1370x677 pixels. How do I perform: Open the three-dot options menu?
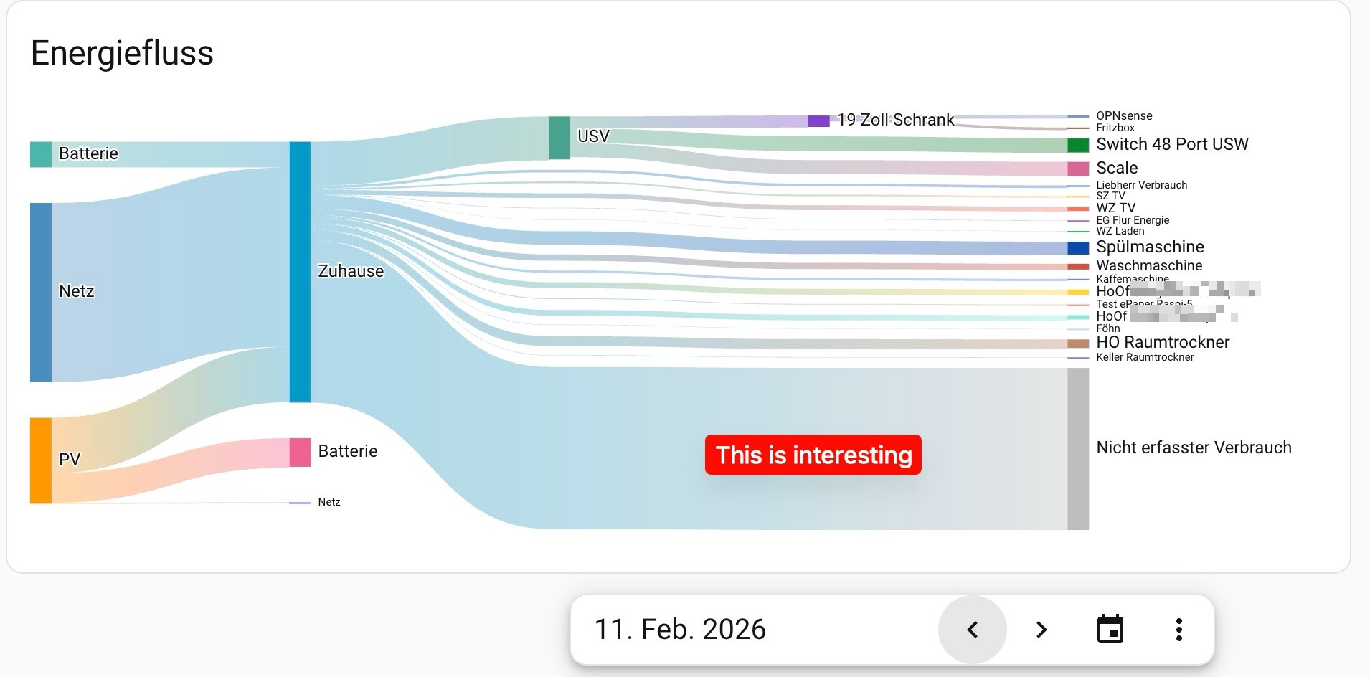pyautogui.click(x=1178, y=630)
